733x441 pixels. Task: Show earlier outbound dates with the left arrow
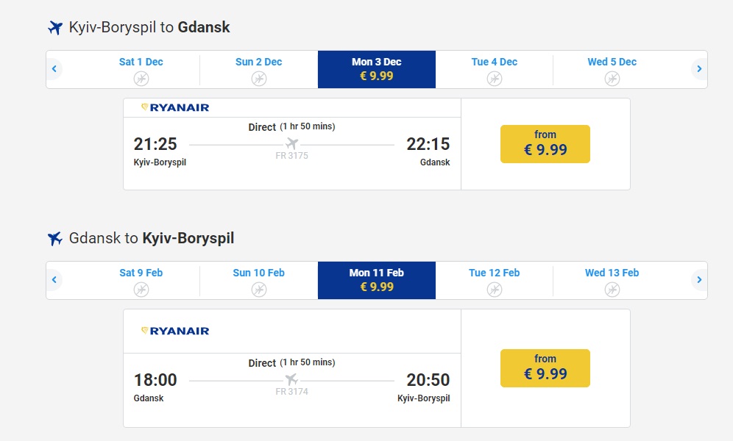pos(54,69)
